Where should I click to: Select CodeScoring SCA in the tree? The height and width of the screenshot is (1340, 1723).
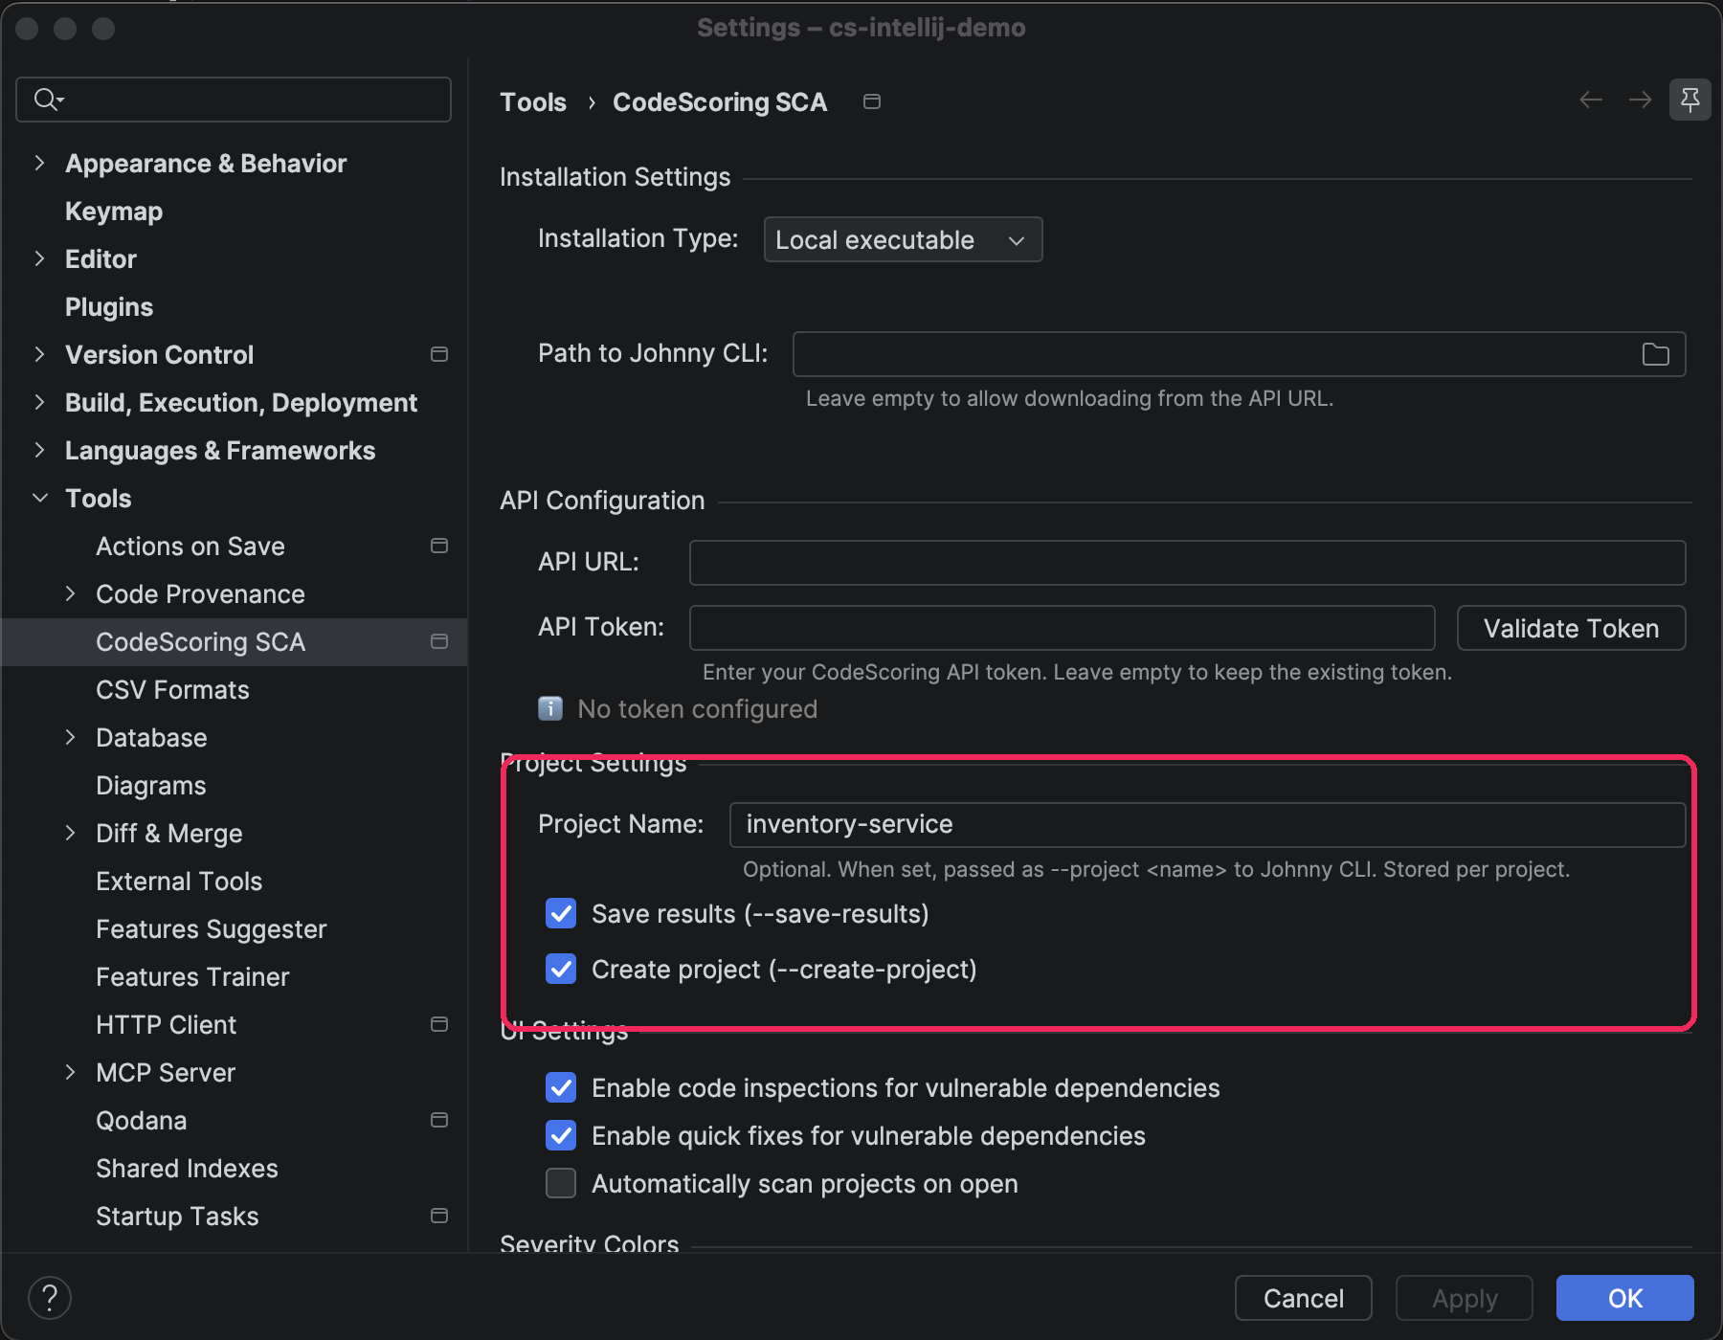pyautogui.click(x=234, y=641)
